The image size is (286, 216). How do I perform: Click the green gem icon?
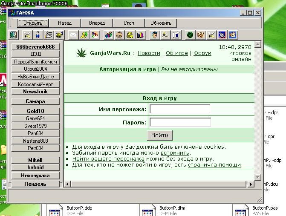[190, 35]
